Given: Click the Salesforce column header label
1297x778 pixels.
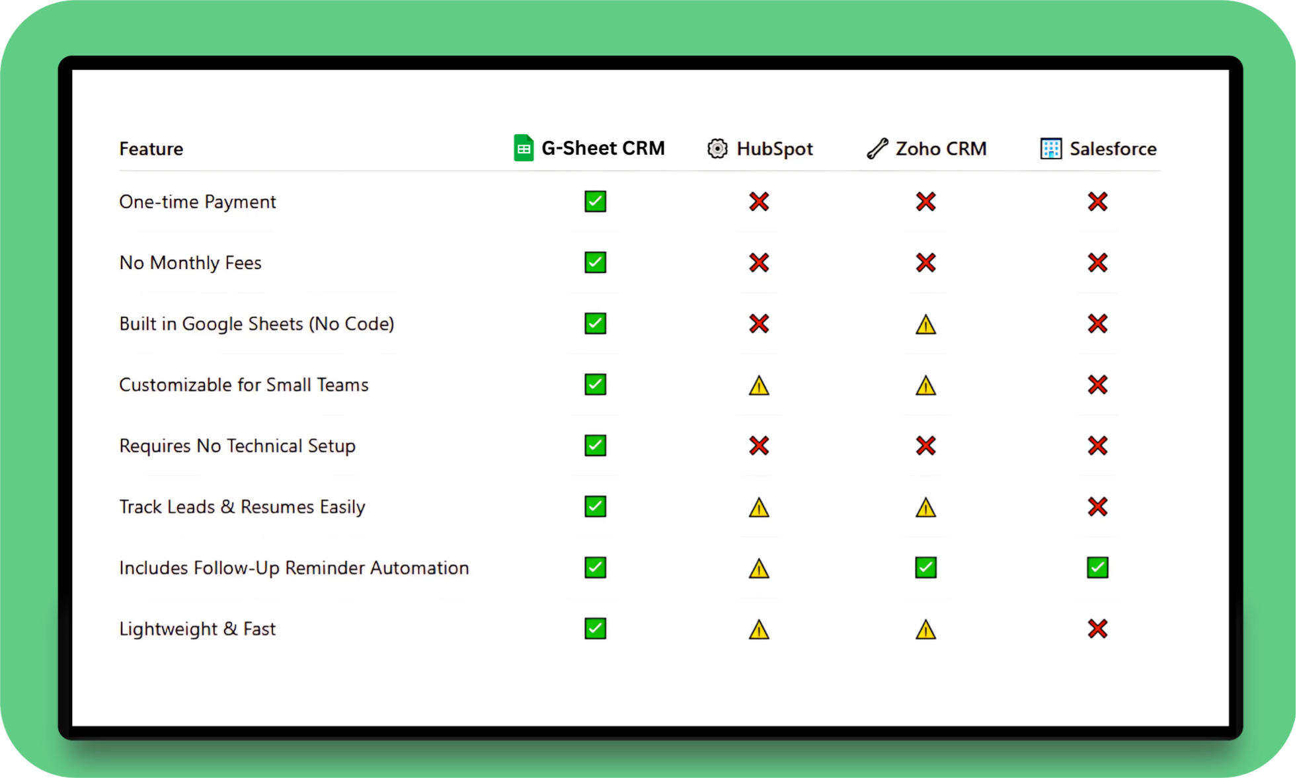Looking at the screenshot, I should pyautogui.click(x=1113, y=149).
